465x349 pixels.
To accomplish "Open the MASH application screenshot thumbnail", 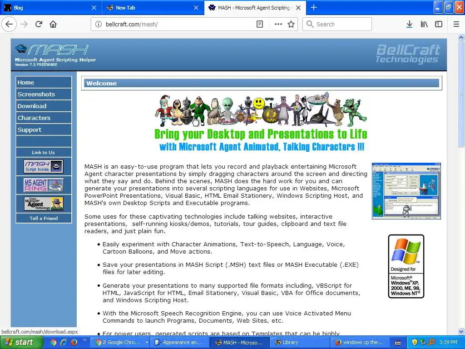I will pos(406,191).
